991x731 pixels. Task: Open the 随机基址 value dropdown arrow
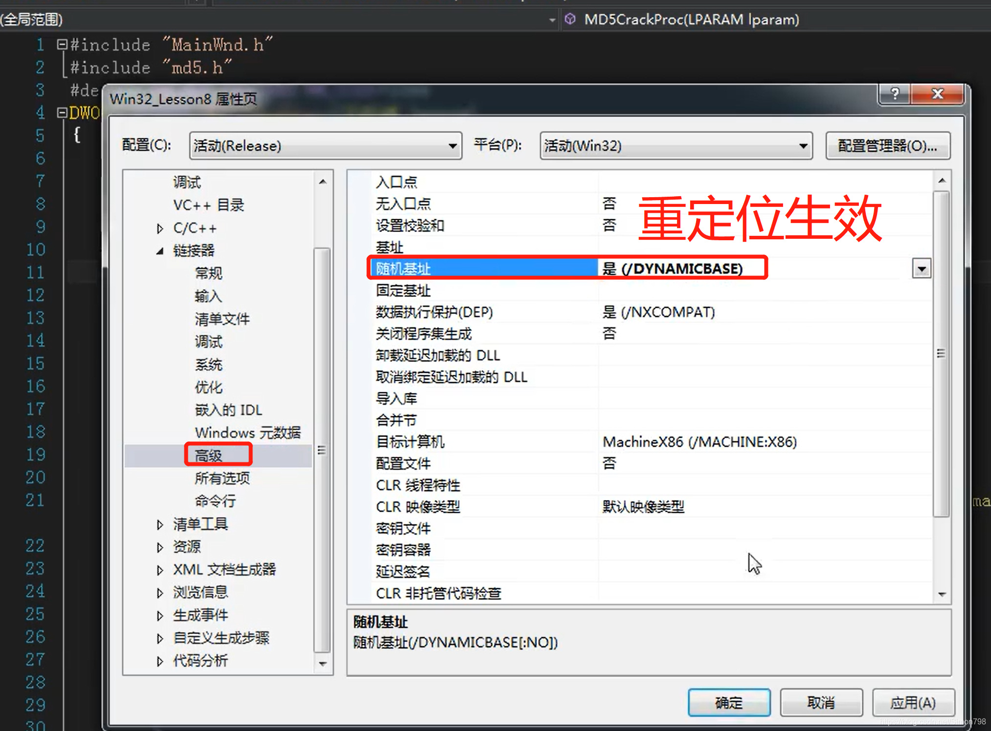click(x=922, y=269)
